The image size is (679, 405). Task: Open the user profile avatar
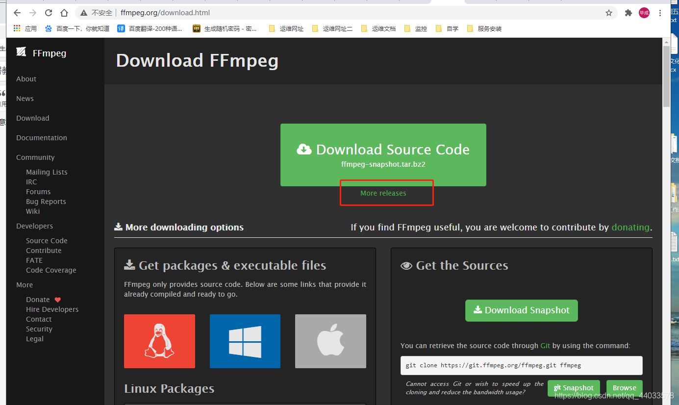tap(644, 13)
